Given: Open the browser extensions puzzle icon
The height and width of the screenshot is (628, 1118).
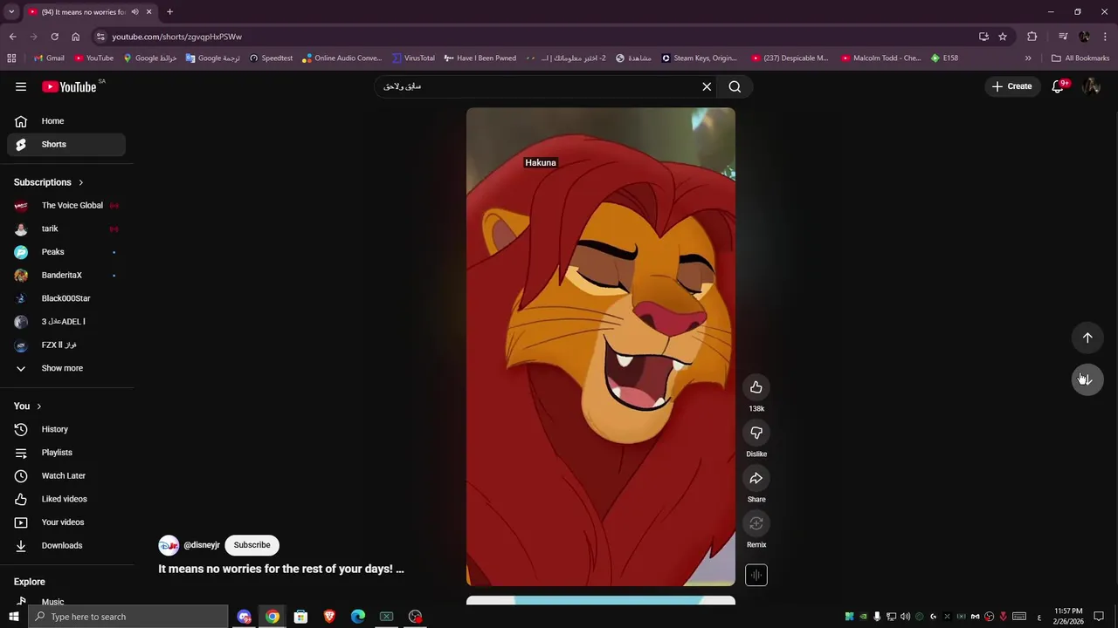Looking at the screenshot, I should [1032, 37].
